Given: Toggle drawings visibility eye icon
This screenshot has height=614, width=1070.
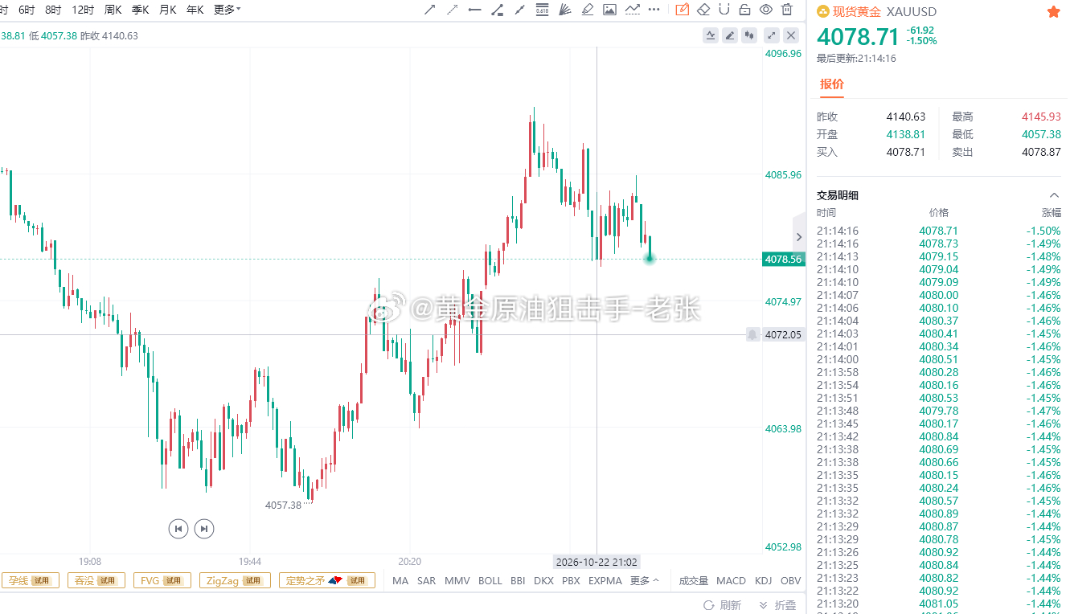Looking at the screenshot, I should pos(766,10).
